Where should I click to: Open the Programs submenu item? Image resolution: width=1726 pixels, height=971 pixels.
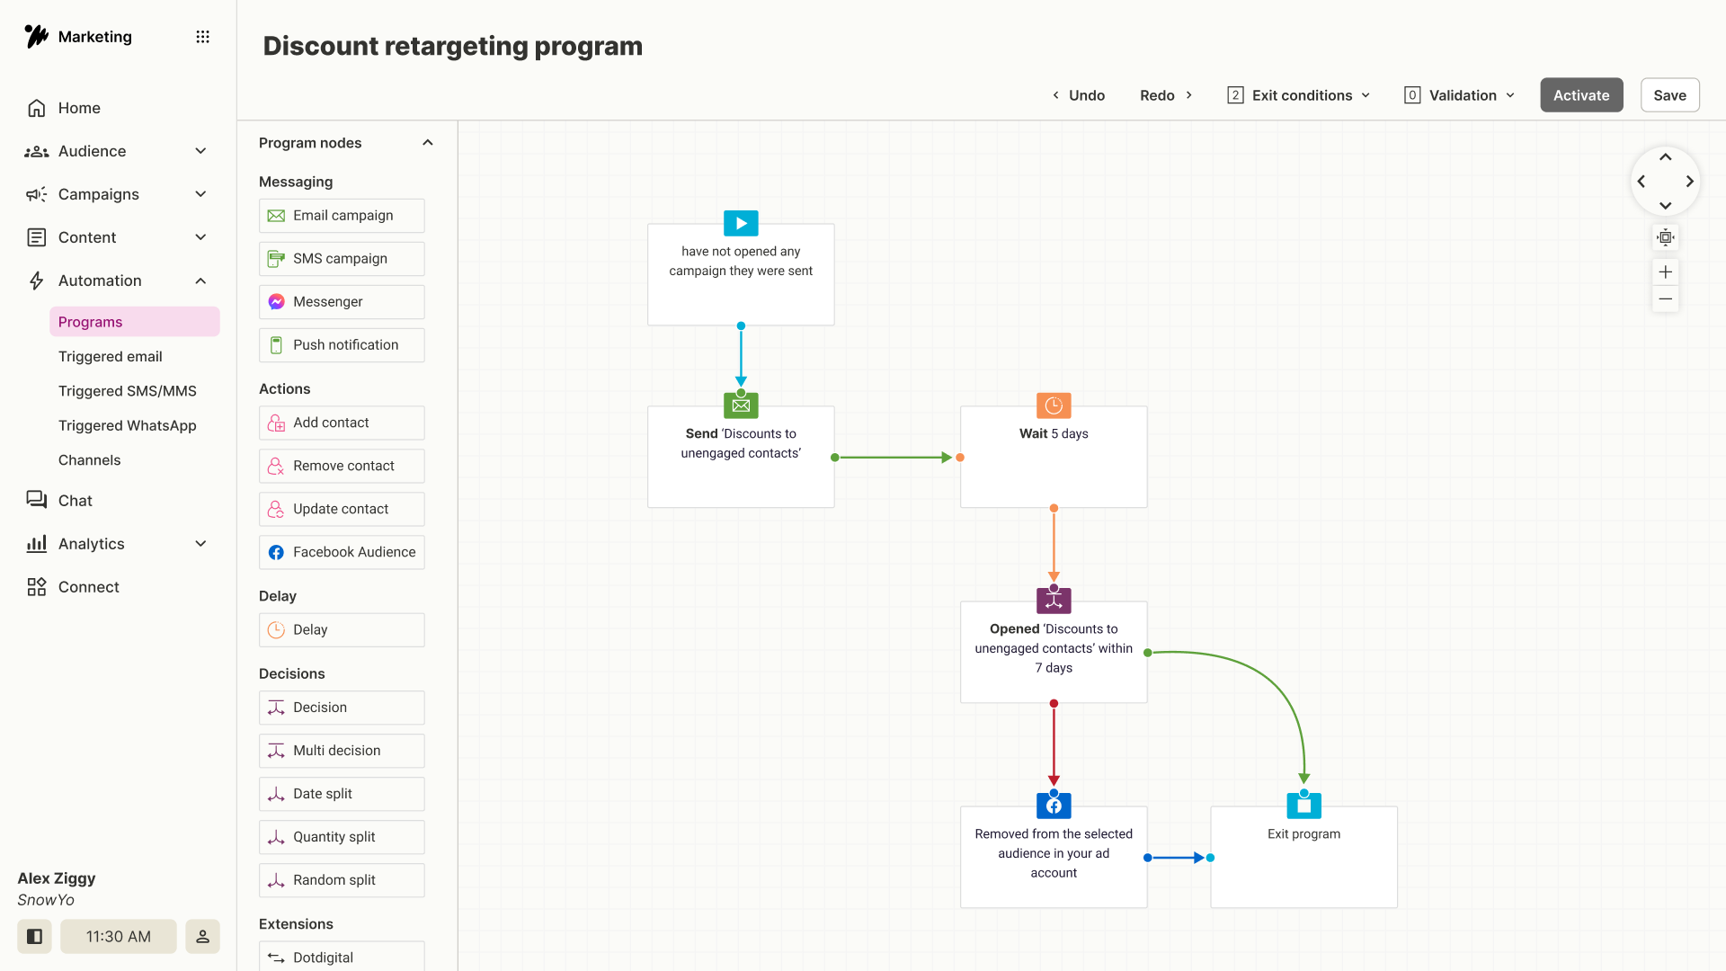135,322
